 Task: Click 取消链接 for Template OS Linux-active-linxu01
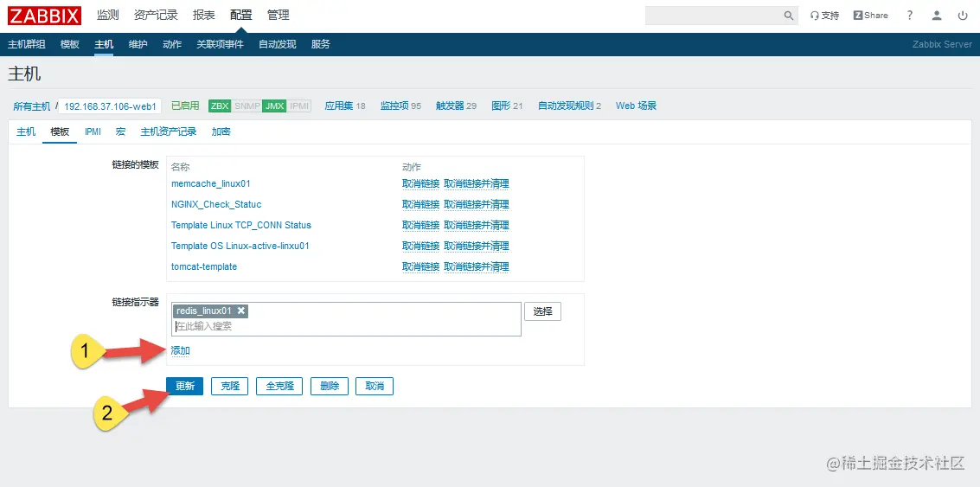[x=420, y=246]
